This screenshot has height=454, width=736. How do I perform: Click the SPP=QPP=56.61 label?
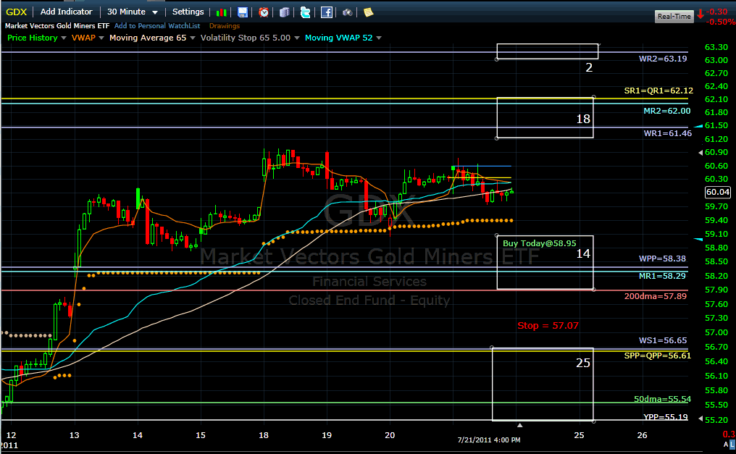coord(657,356)
